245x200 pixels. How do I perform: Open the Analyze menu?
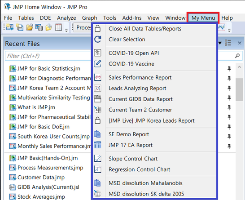(x=66, y=18)
